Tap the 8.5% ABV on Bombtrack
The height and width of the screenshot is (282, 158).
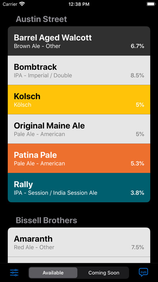137,75
